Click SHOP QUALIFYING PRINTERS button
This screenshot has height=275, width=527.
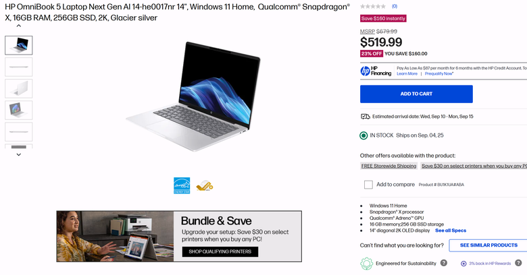[x=220, y=251]
